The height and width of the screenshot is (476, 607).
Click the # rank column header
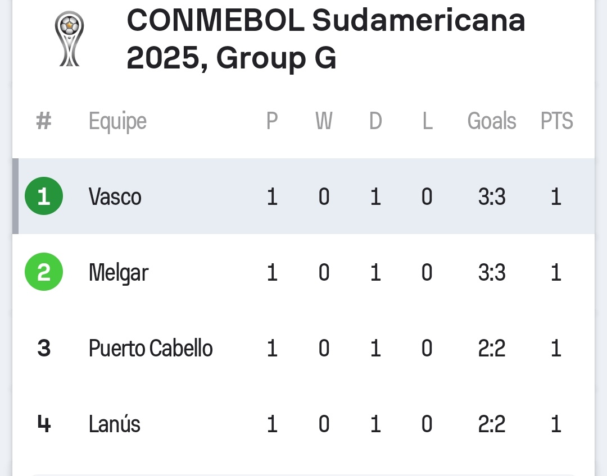click(44, 121)
